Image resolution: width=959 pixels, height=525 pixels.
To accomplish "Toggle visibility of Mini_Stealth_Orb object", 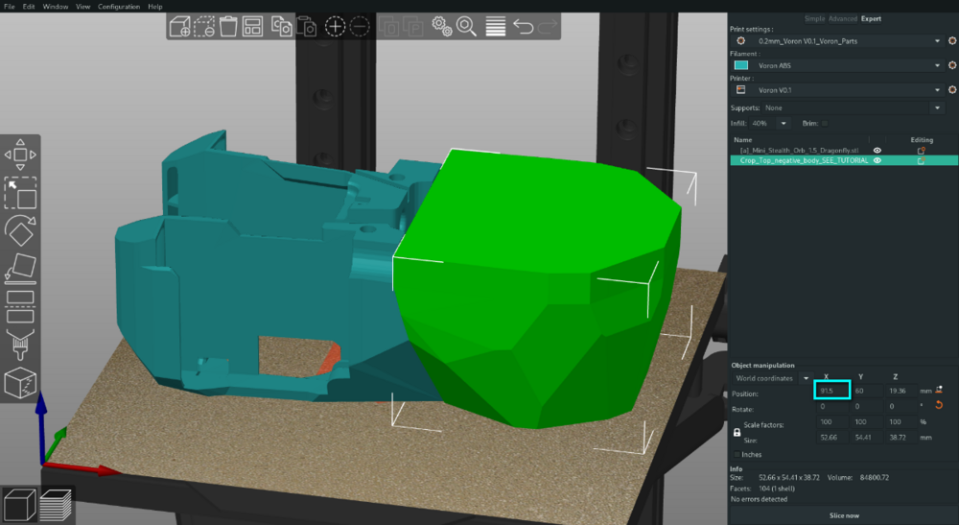I will pyautogui.click(x=877, y=150).
